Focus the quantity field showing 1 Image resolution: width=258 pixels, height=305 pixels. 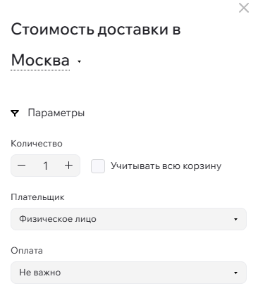pos(45,166)
